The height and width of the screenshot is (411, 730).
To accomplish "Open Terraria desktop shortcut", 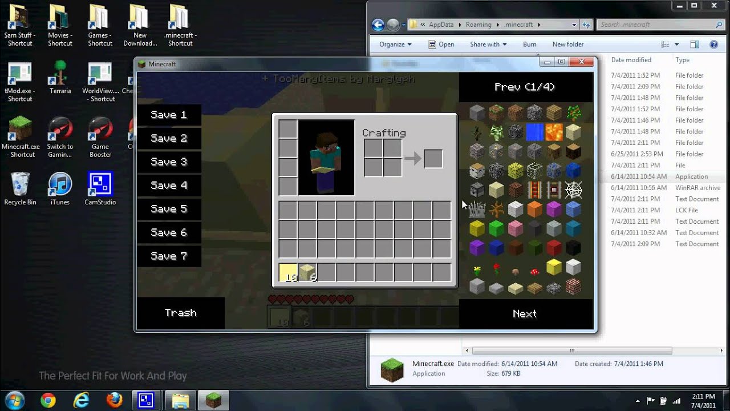I will pos(60,78).
